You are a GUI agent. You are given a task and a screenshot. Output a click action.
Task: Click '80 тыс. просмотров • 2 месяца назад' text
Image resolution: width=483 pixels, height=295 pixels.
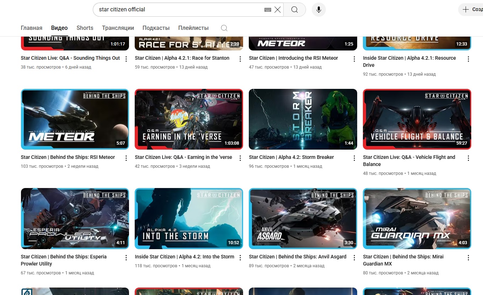point(401,273)
